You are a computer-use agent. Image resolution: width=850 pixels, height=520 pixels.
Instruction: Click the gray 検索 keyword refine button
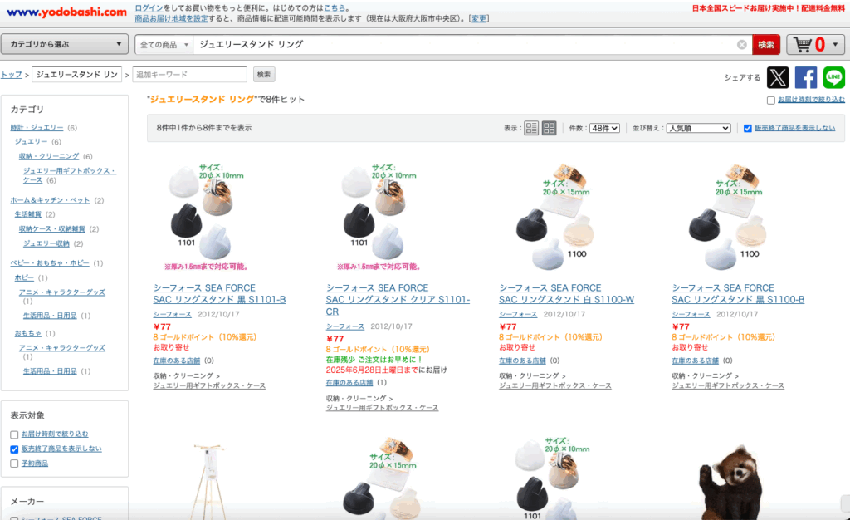(264, 74)
